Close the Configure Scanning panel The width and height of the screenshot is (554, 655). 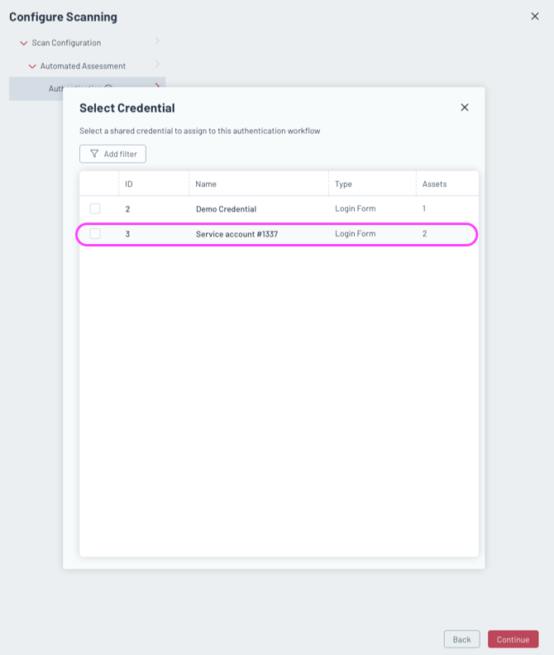click(x=534, y=16)
